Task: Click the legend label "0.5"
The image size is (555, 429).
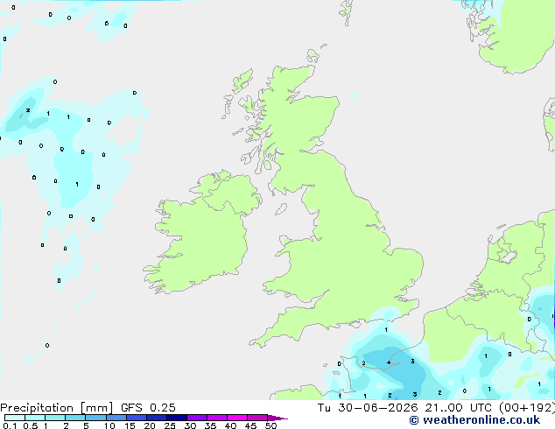Action: [x=31, y=425]
